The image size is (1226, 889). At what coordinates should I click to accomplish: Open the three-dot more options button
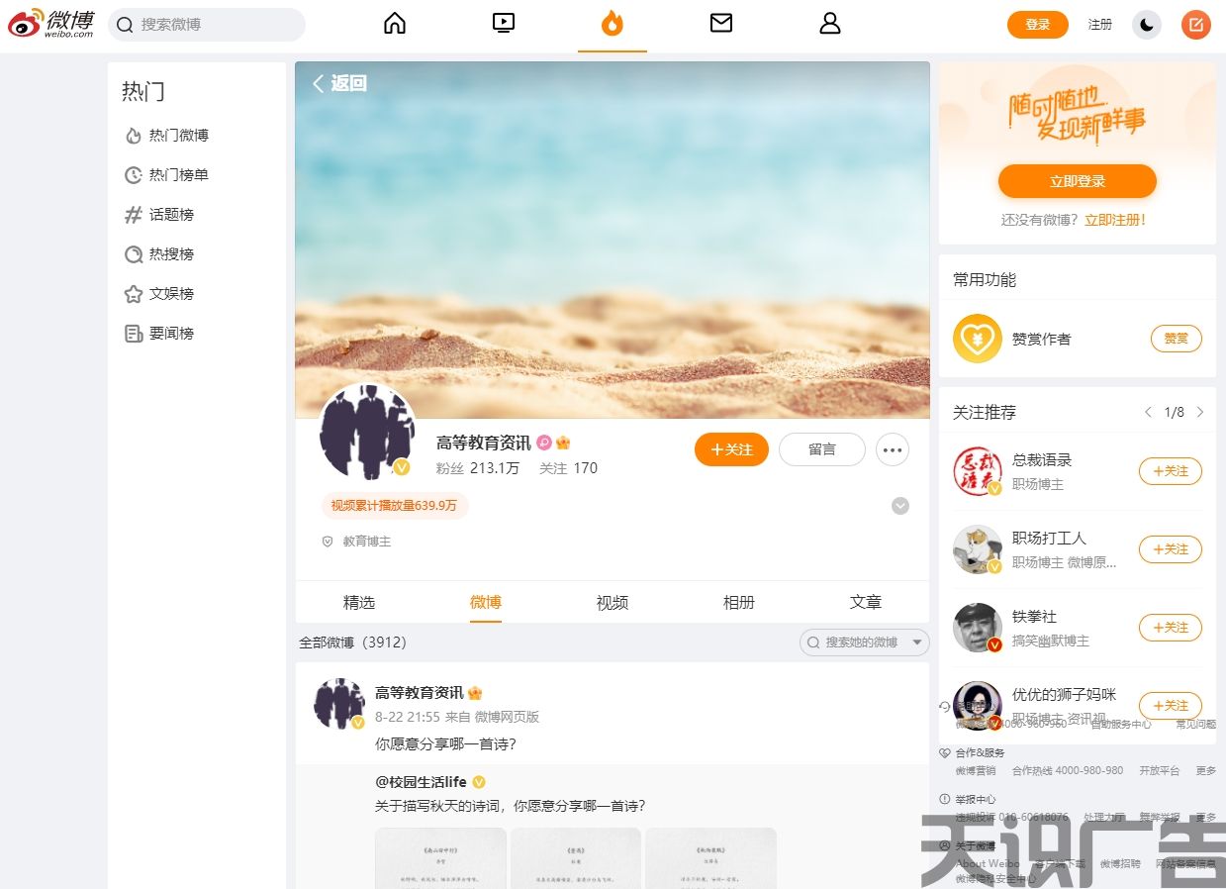pos(893,449)
